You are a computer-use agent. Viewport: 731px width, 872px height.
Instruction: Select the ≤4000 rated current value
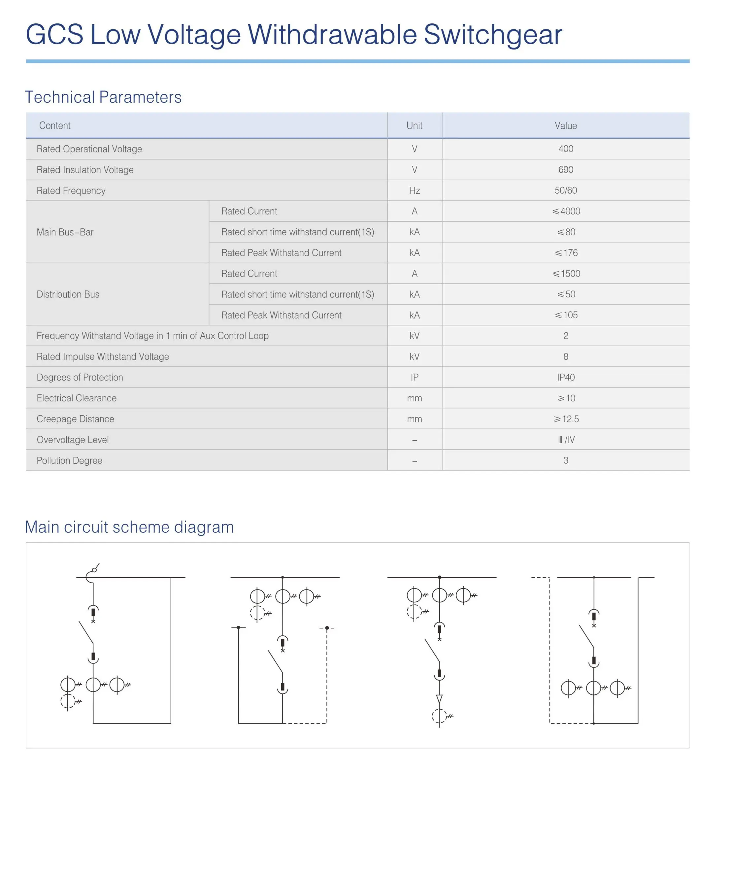tap(566, 211)
